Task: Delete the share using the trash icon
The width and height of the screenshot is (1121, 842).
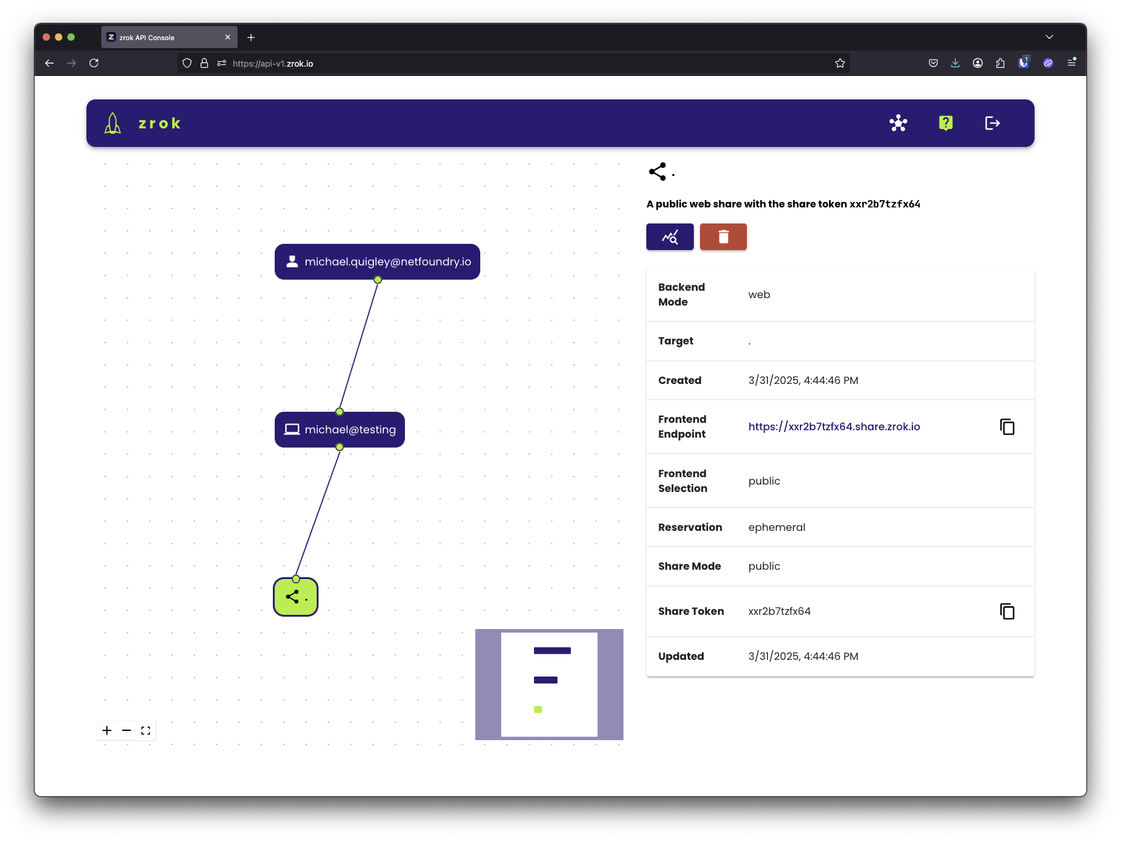Action: pyautogui.click(x=723, y=236)
